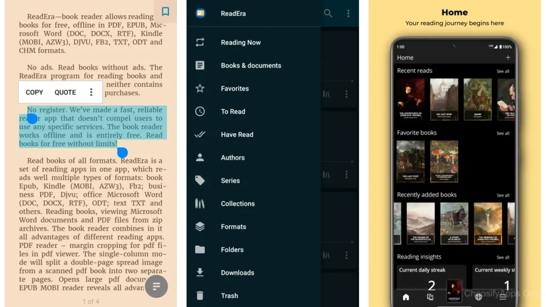Image resolution: width=546 pixels, height=307 pixels.
Task: Open the Trash section
Action: (x=199, y=295)
